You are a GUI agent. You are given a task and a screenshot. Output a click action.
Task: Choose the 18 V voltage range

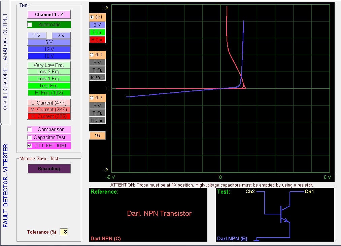point(49,56)
